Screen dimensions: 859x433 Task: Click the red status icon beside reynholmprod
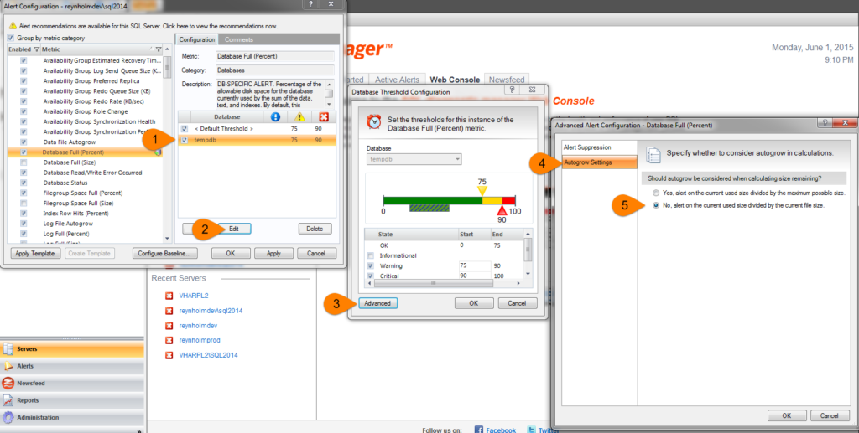[169, 340]
